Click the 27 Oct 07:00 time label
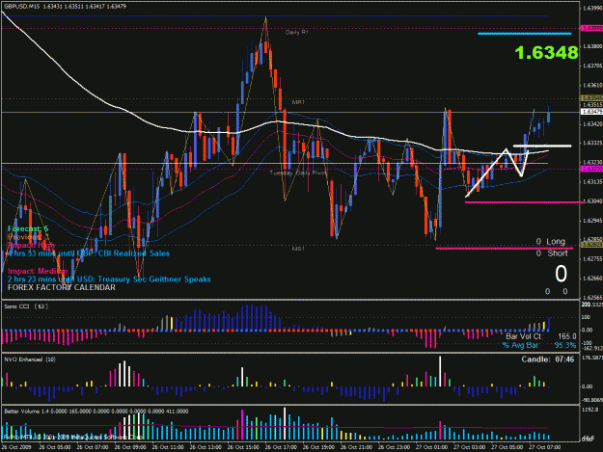The image size is (603, 452). click(544, 447)
